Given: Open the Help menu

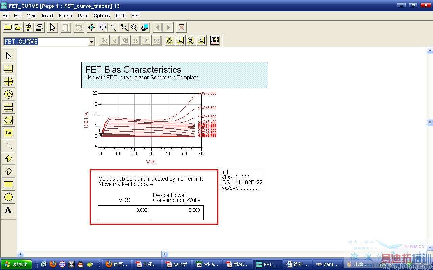Looking at the screenshot, I should click(136, 16).
